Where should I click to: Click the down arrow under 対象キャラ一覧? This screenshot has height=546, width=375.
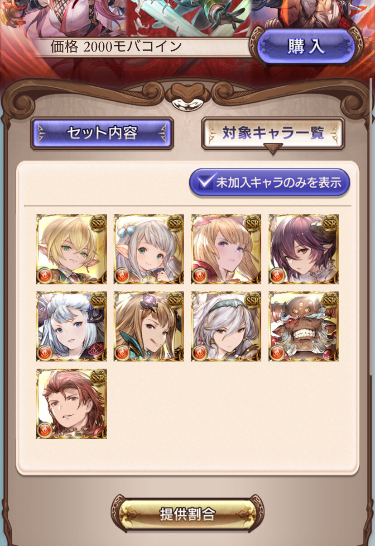tap(273, 149)
